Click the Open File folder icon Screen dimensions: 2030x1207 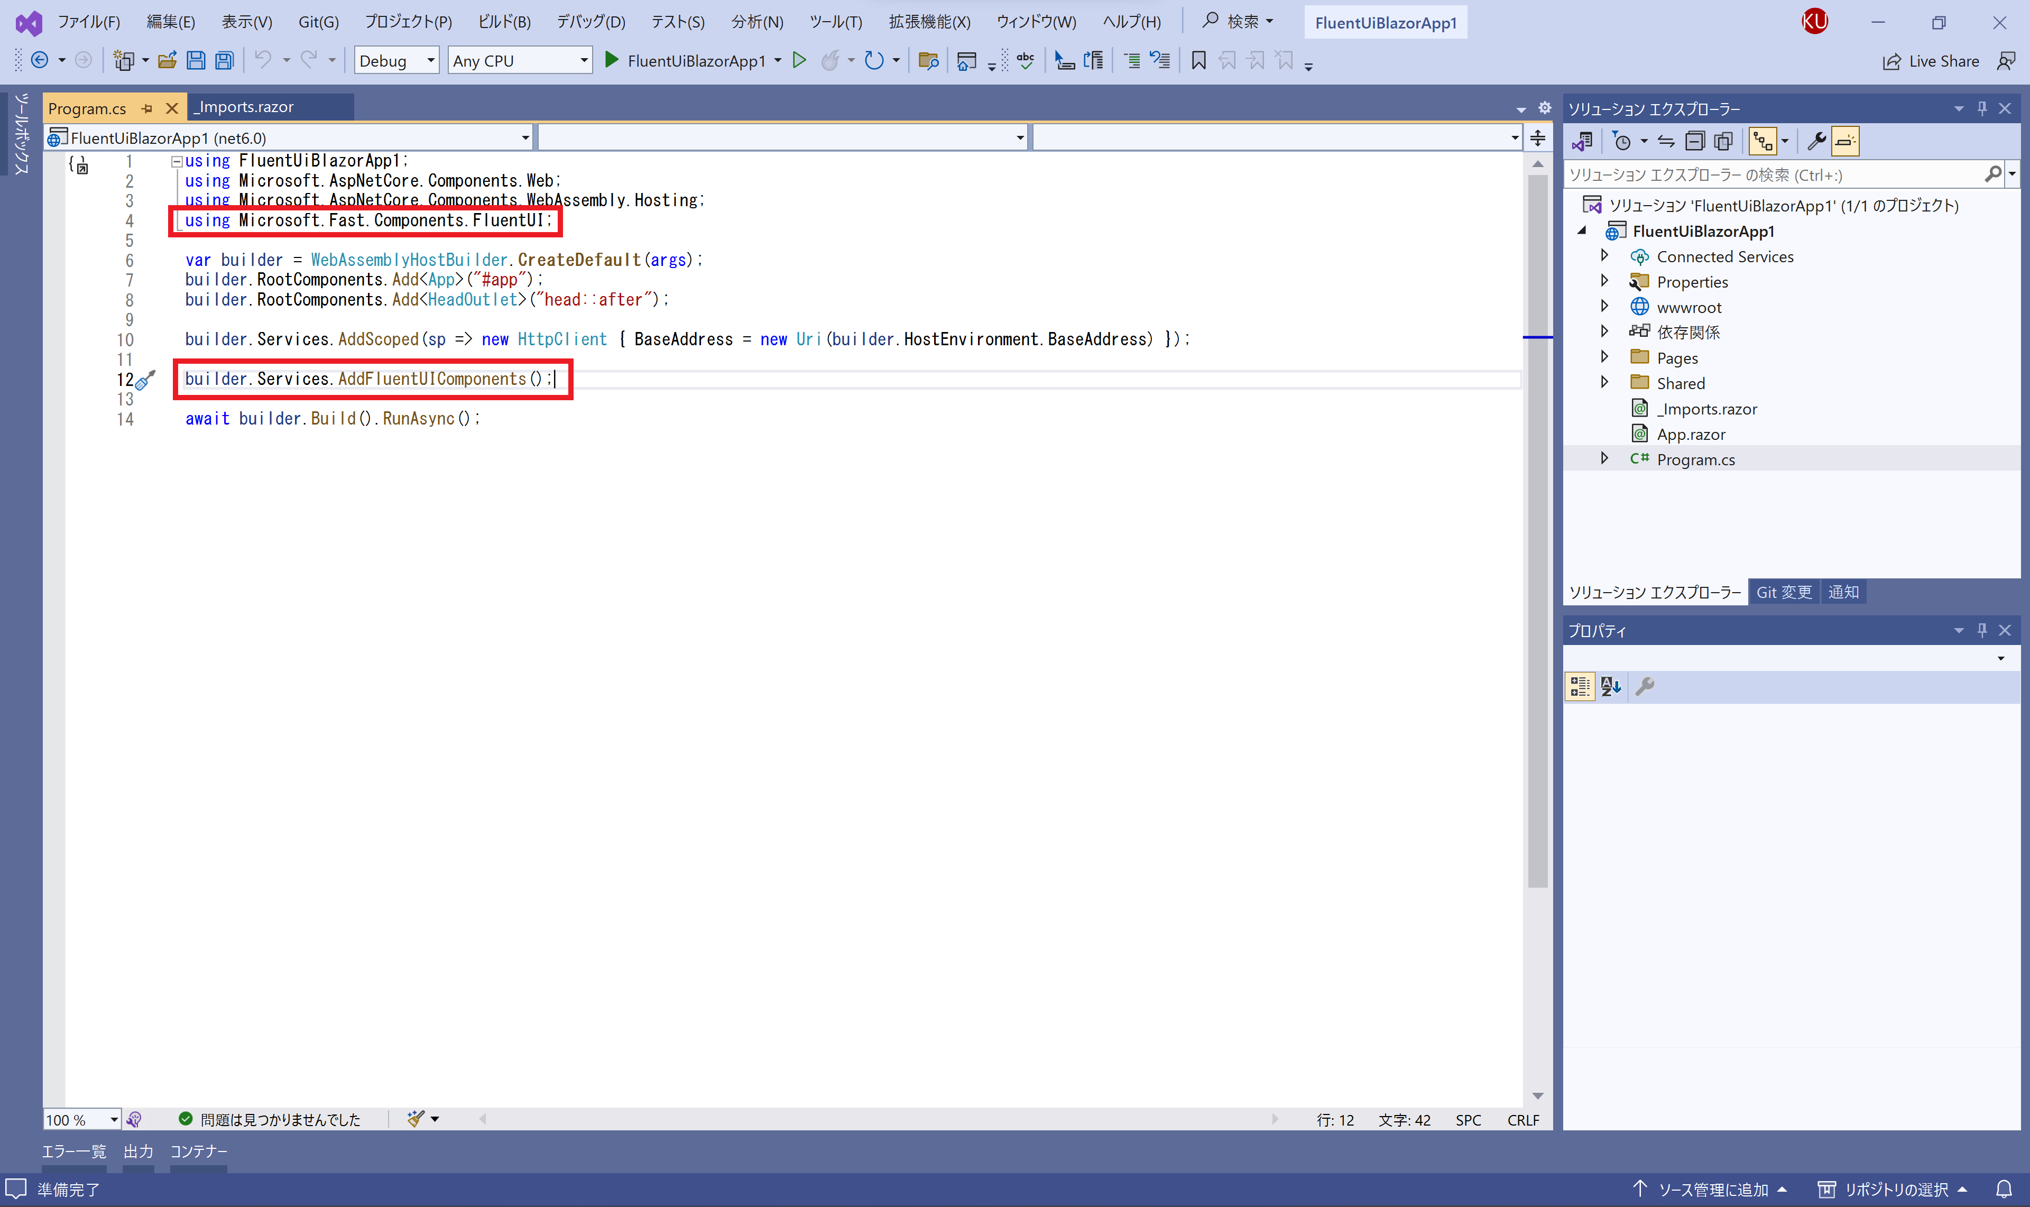[168, 60]
